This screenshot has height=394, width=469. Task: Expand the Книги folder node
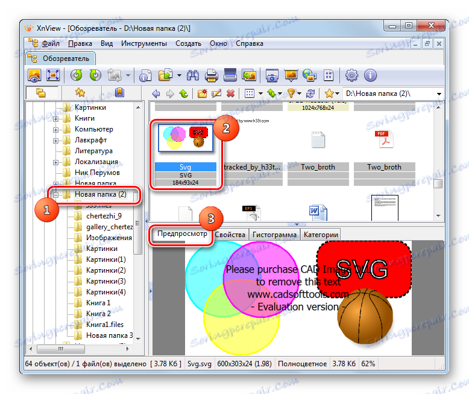point(55,119)
